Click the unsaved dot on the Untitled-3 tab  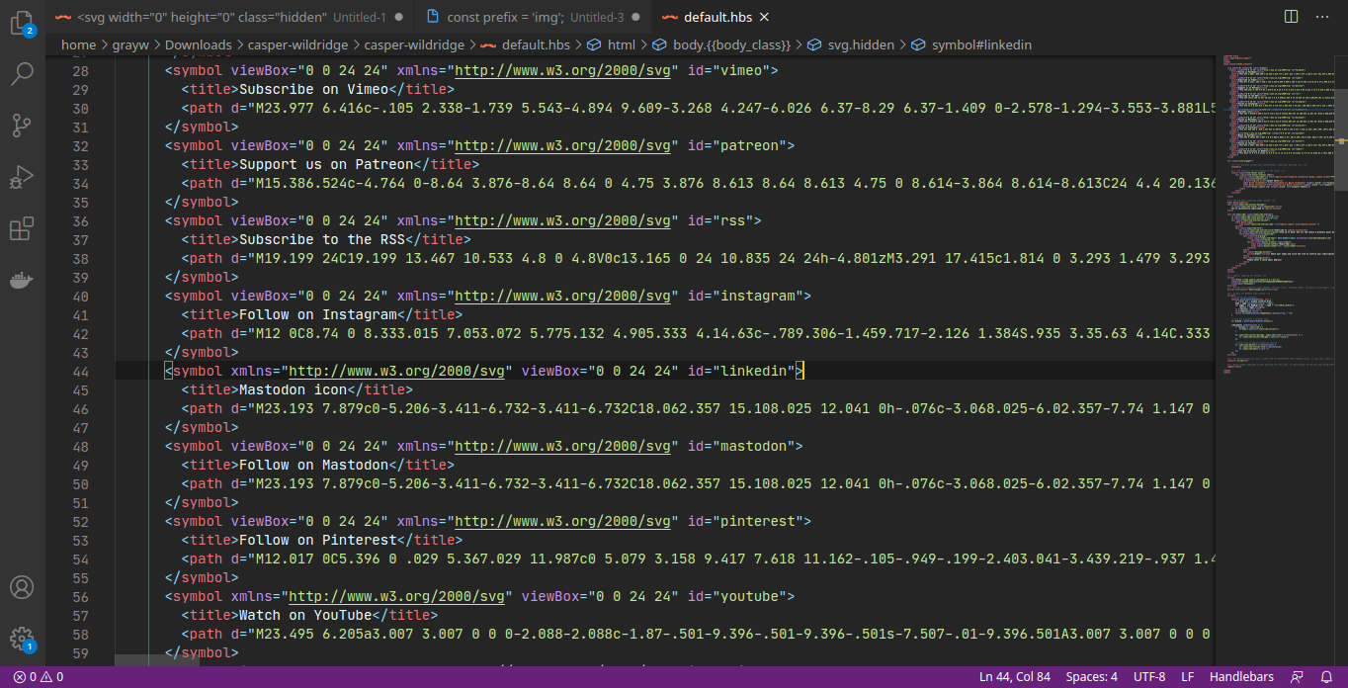636,17
